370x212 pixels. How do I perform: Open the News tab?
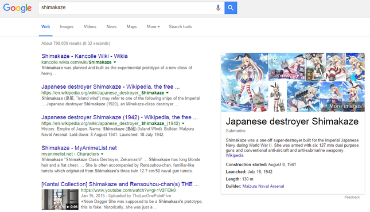click(x=111, y=27)
